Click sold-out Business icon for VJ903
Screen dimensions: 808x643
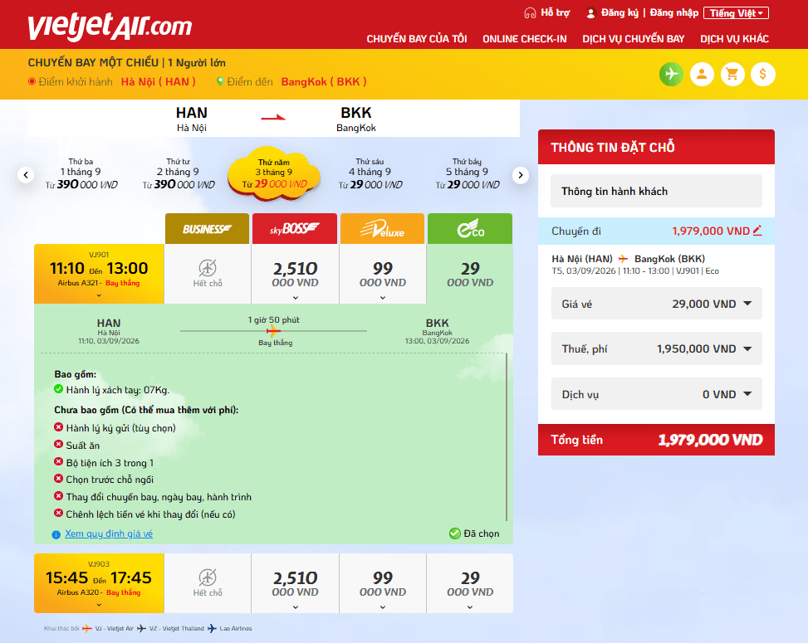[x=208, y=577]
